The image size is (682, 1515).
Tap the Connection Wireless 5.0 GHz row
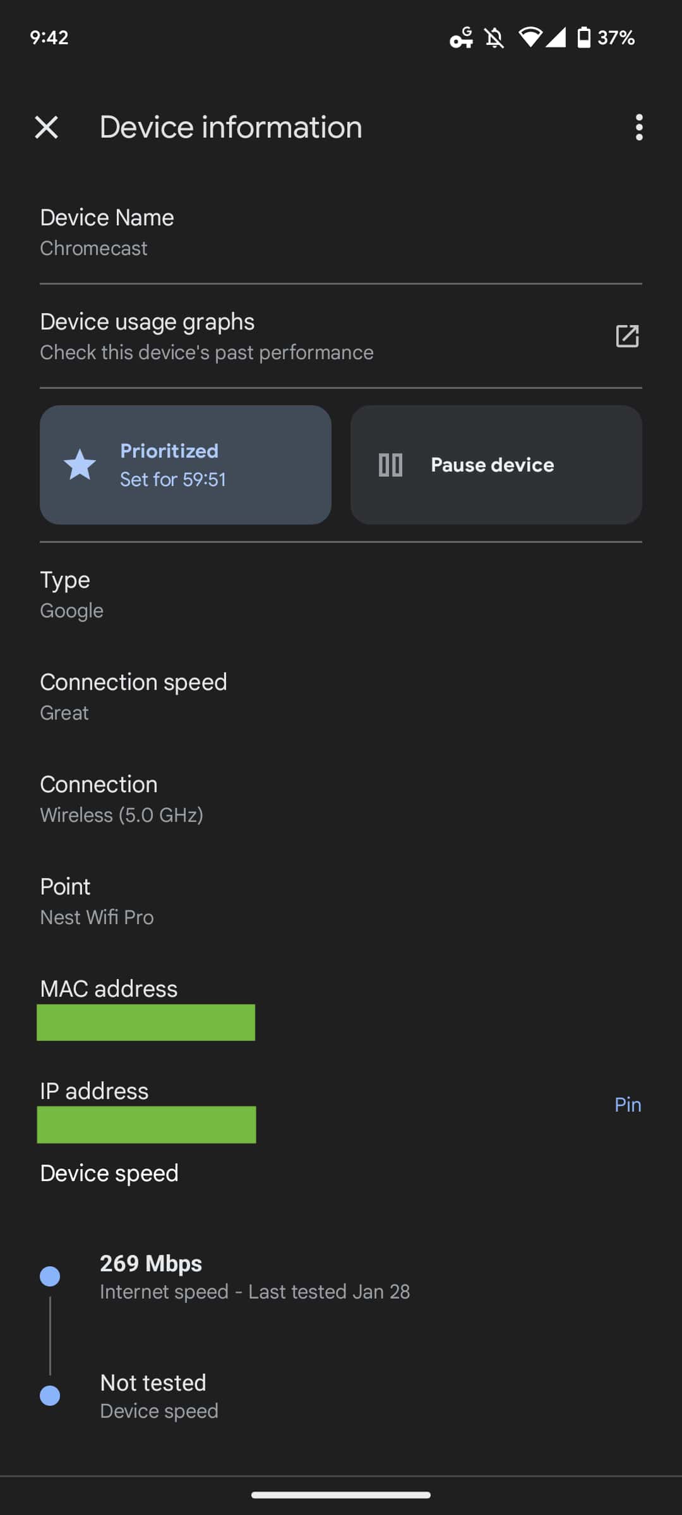coord(341,799)
